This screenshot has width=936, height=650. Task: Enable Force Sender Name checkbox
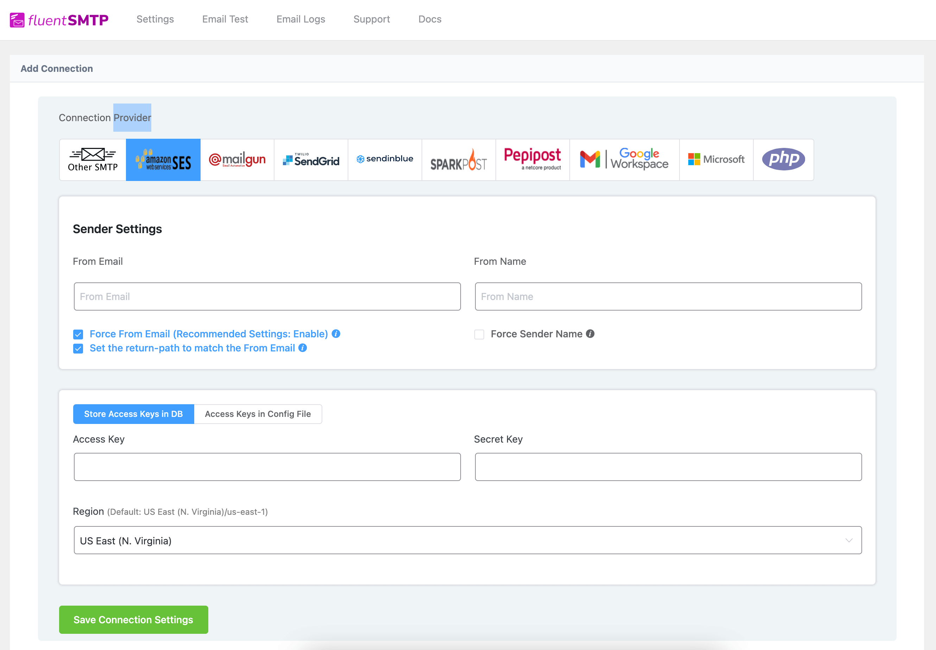[x=479, y=333]
